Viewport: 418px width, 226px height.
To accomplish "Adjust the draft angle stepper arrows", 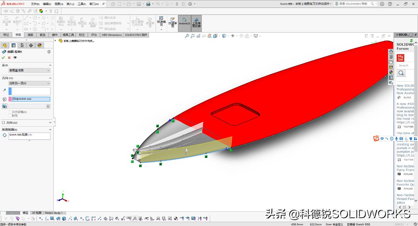I will (x=48, y=106).
